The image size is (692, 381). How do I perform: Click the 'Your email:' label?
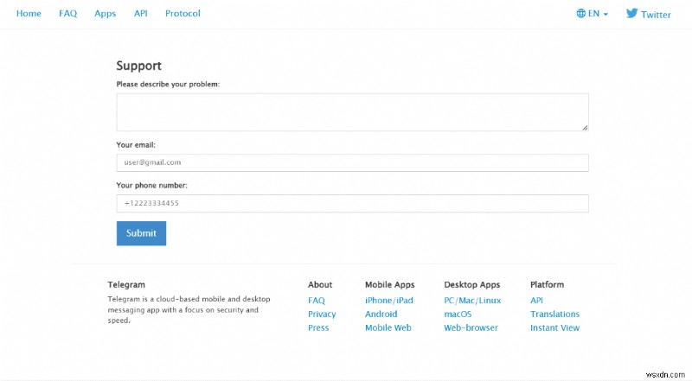point(136,144)
